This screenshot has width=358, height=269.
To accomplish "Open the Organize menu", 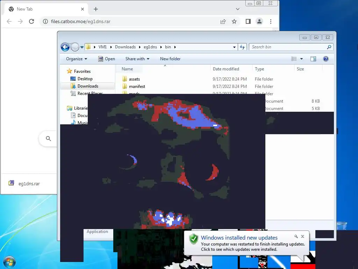I will point(77,59).
